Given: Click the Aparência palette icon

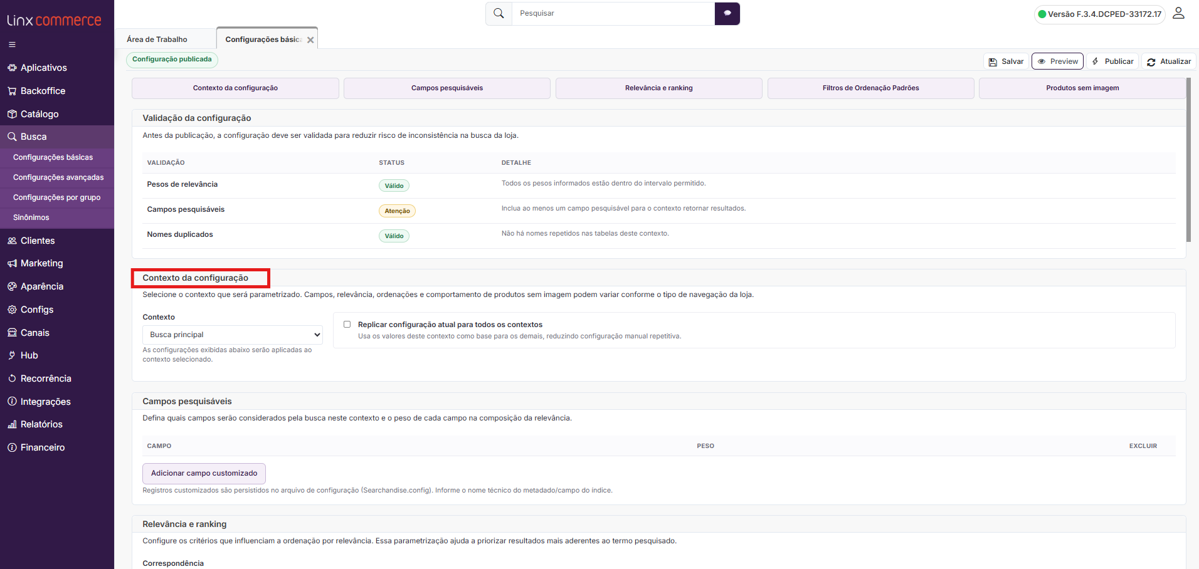Looking at the screenshot, I should tap(12, 286).
